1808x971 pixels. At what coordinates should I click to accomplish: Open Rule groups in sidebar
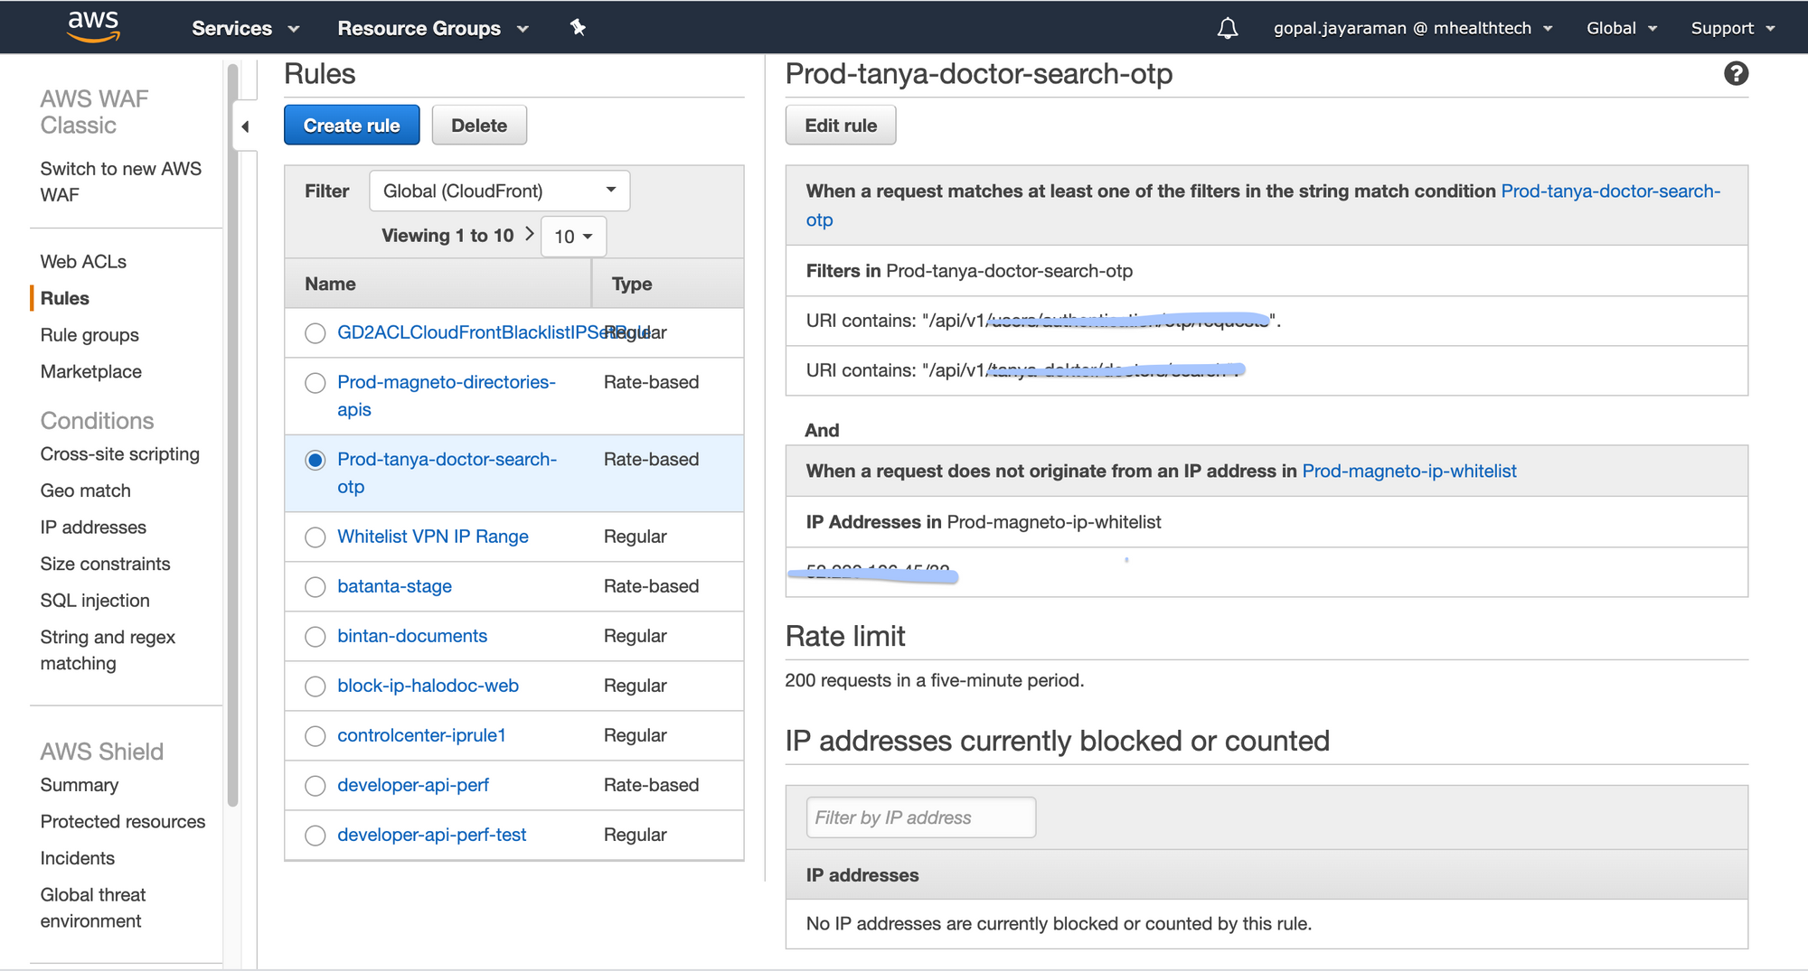tap(89, 335)
